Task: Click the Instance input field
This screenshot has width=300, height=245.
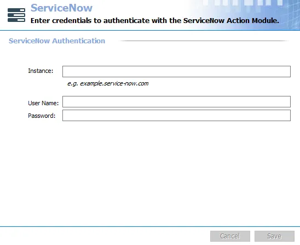Action: click(x=176, y=71)
